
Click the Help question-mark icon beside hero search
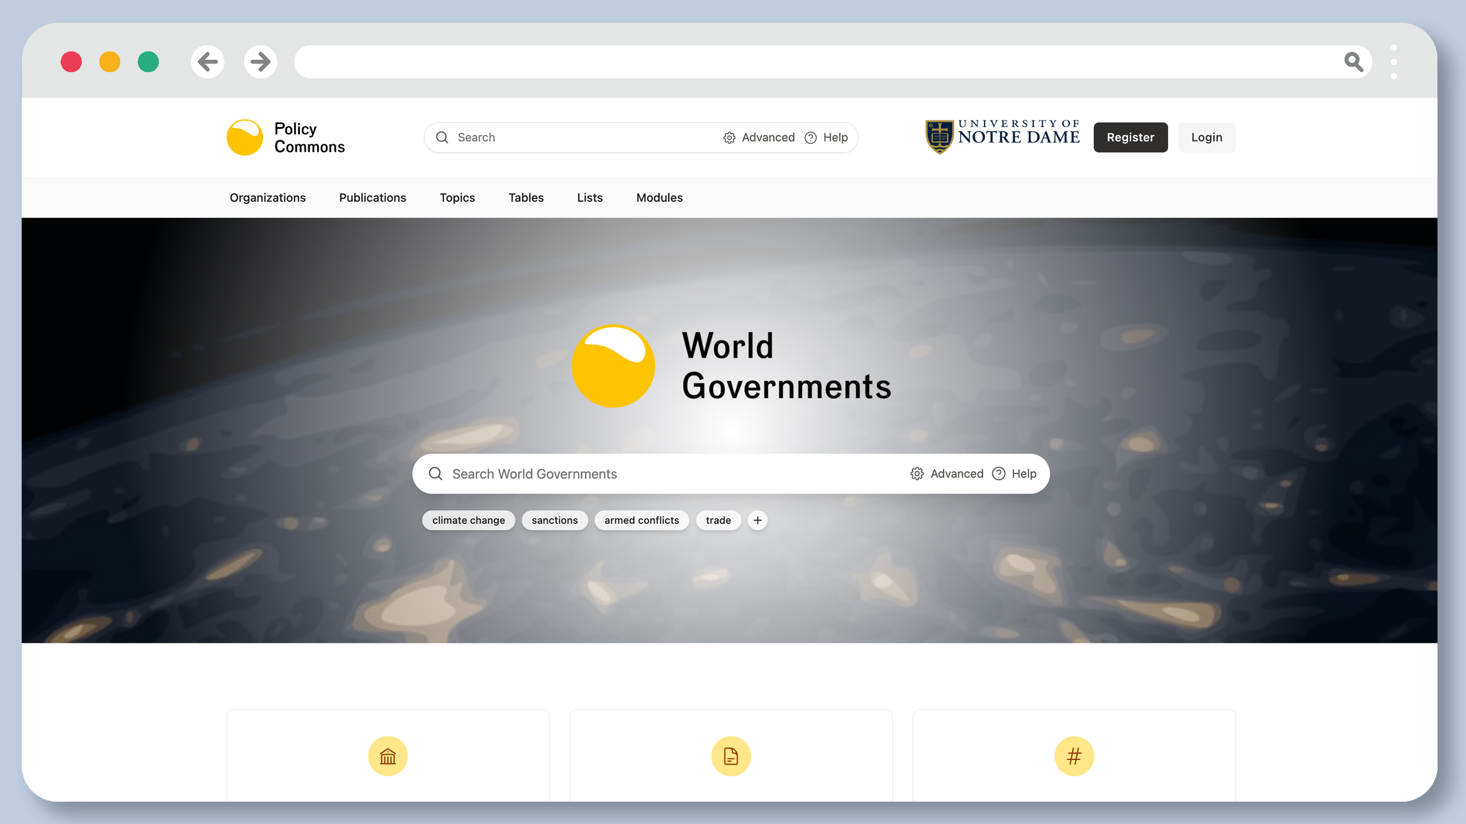point(999,473)
